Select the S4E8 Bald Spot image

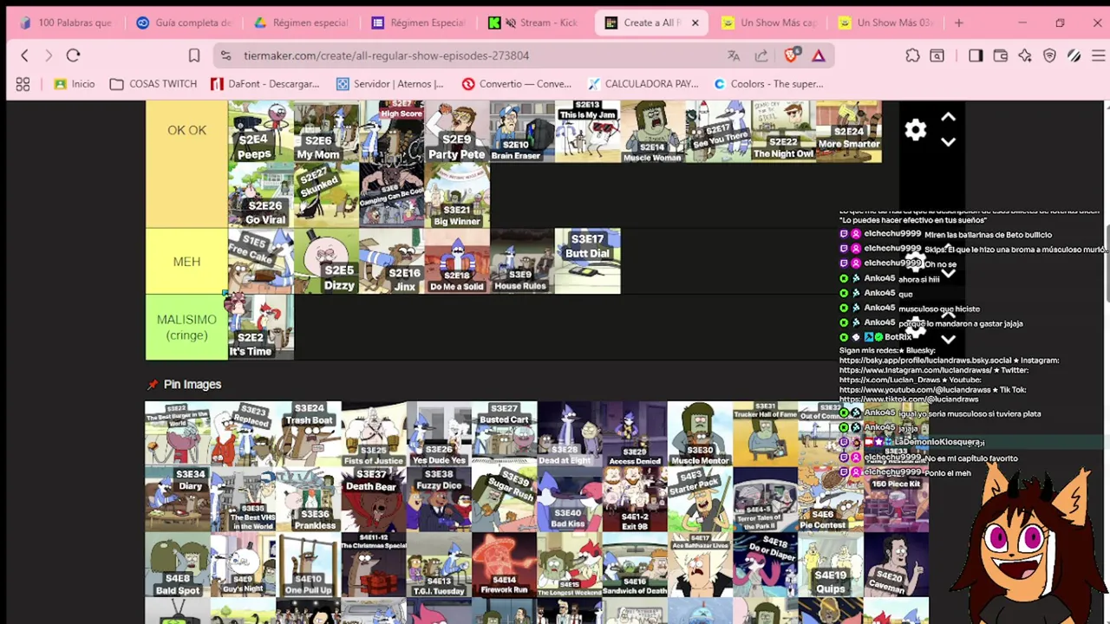[178, 565]
